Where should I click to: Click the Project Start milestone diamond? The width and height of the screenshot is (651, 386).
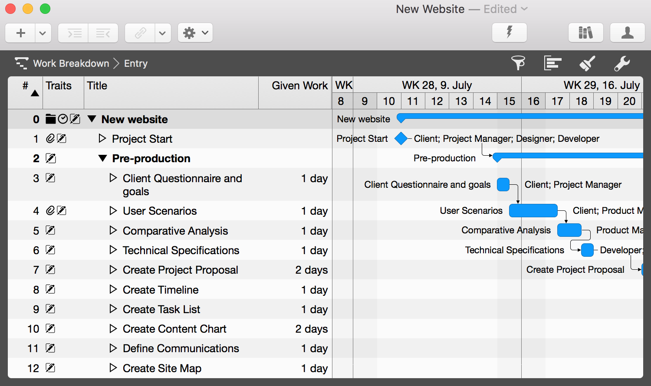tap(401, 139)
